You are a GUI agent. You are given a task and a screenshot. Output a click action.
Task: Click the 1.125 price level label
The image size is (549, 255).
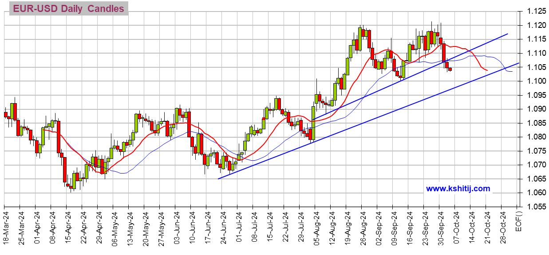[x=533, y=11]
